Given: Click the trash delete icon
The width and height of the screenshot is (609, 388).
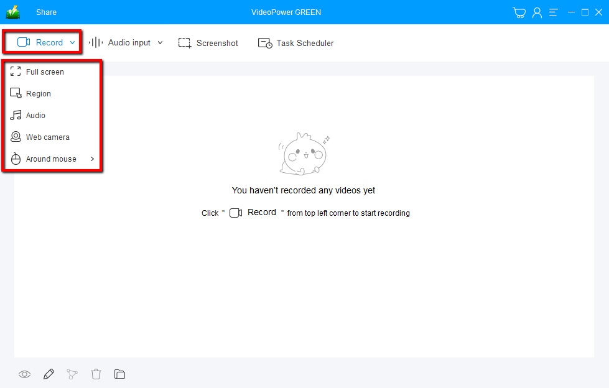Looking at the screenshot, I should (96, 374).
